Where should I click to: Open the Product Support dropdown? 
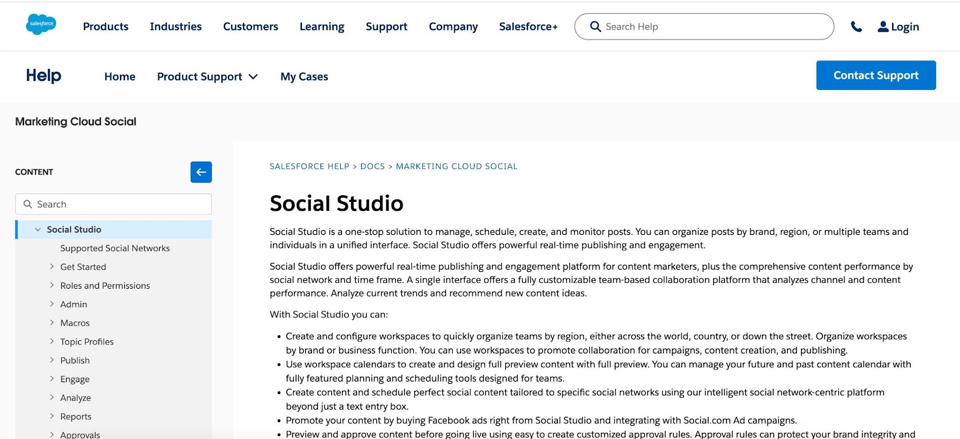[208, 77]
